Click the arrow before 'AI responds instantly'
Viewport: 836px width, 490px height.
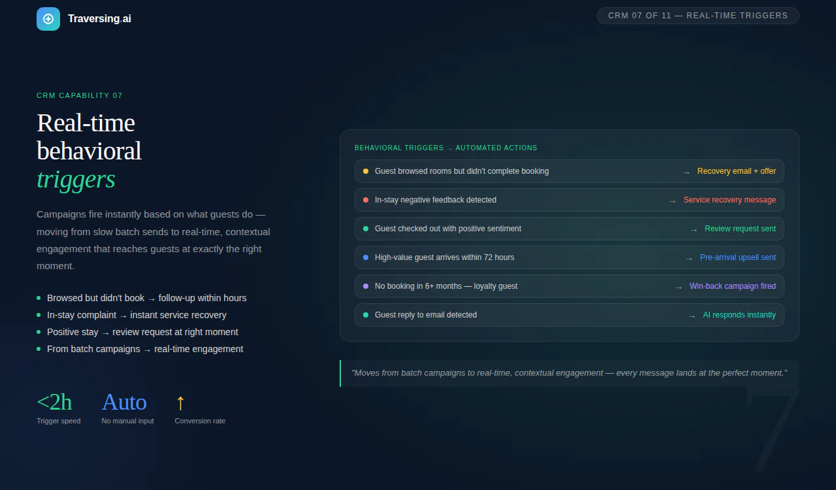(692, 316)
